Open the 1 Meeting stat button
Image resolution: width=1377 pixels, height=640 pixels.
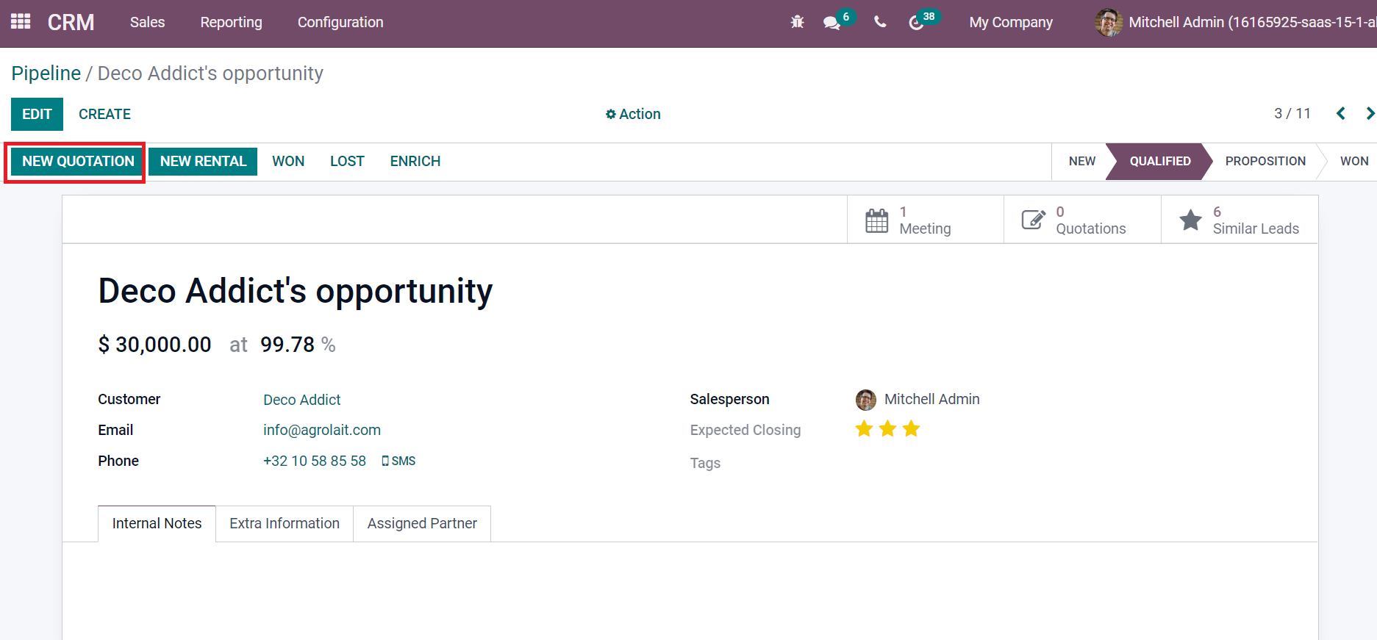925,219
